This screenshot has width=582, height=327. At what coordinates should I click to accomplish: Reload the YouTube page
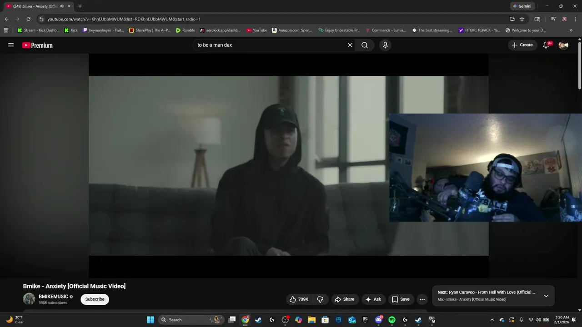coord(28,19)
